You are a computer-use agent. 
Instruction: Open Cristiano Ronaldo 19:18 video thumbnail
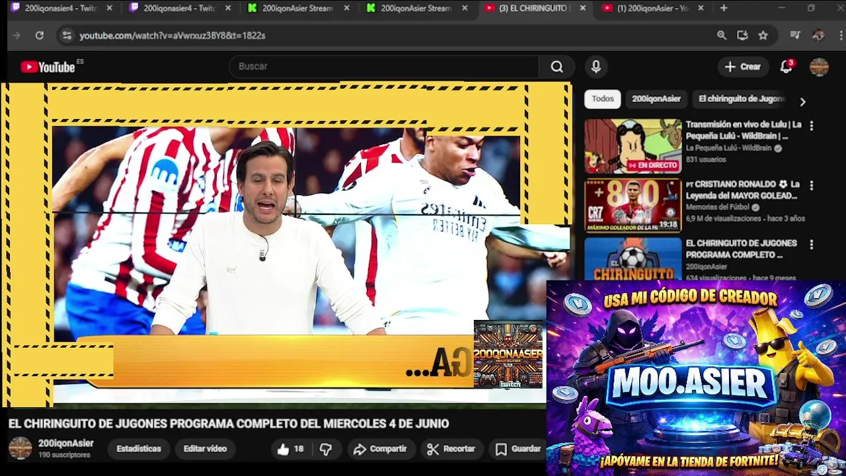633,206
